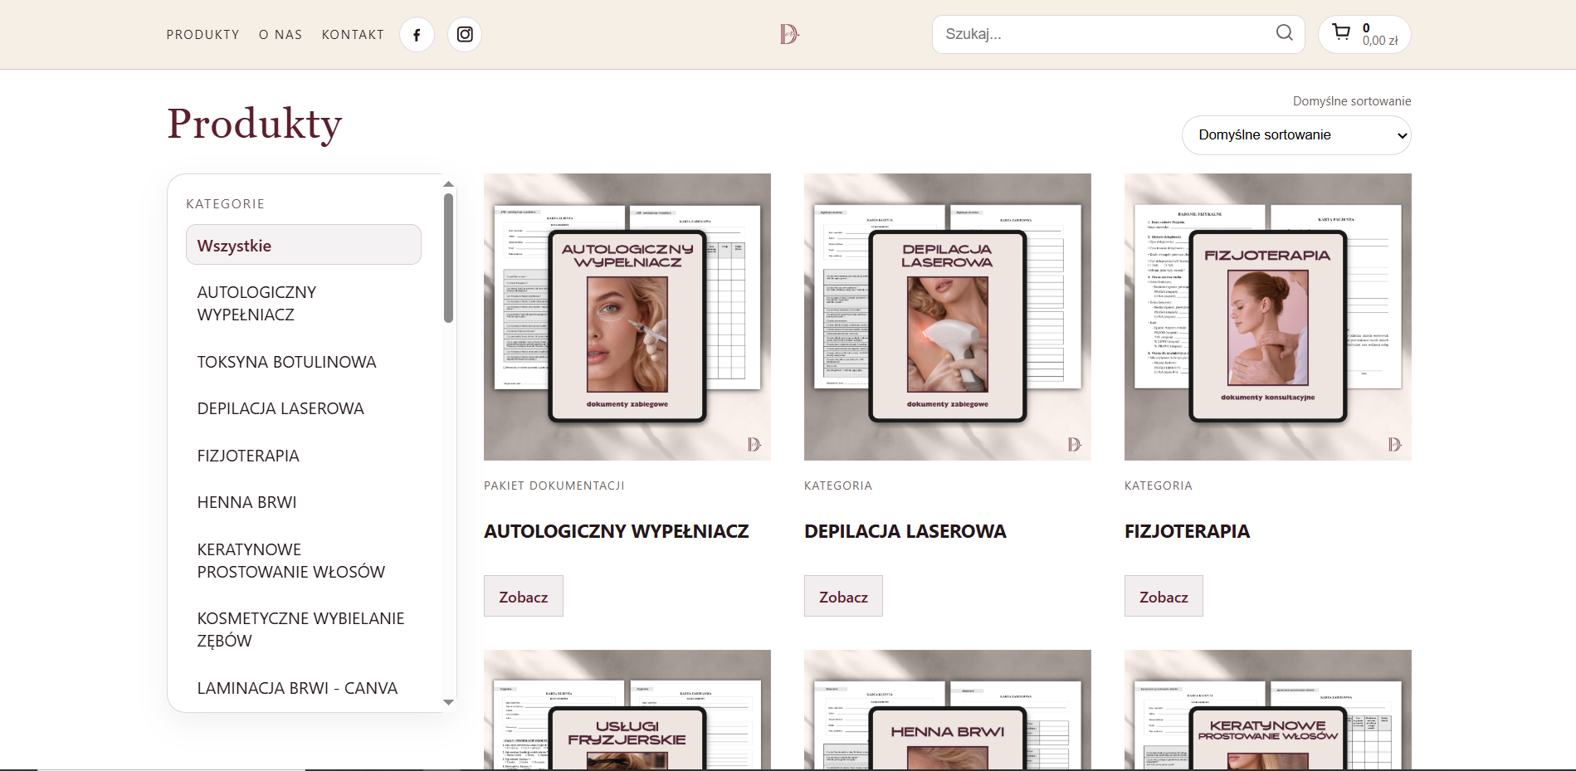1576x771 pixels.
Task: Open the Produkty menu item
Action: point(202,35)
